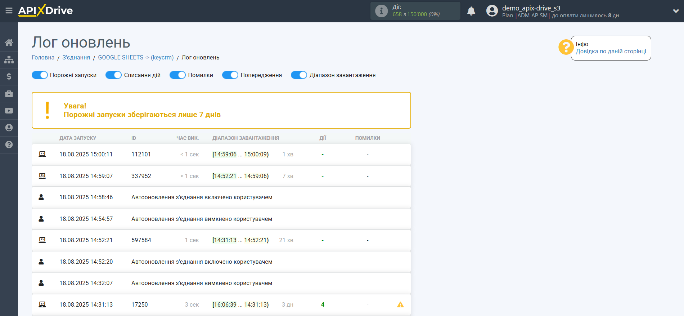Toggle the Попередження switch
The width and height of the screenshot is (684, 316).
pyautogui.click(x=230, y=75)
